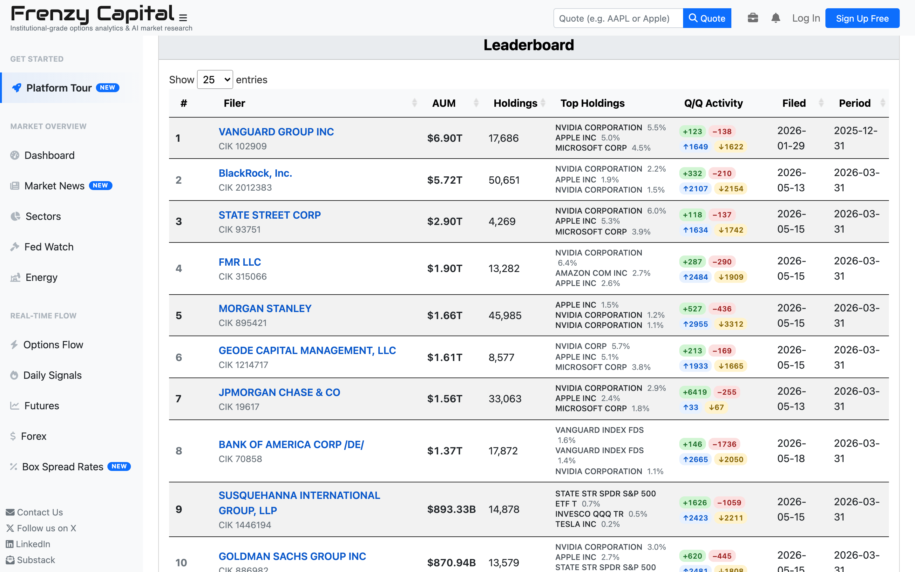Viewport: 915px width, 572px height.
Task: Click Vanguard's +123 new positions badge
Action: pyautogui.click(x=692, y=131)
